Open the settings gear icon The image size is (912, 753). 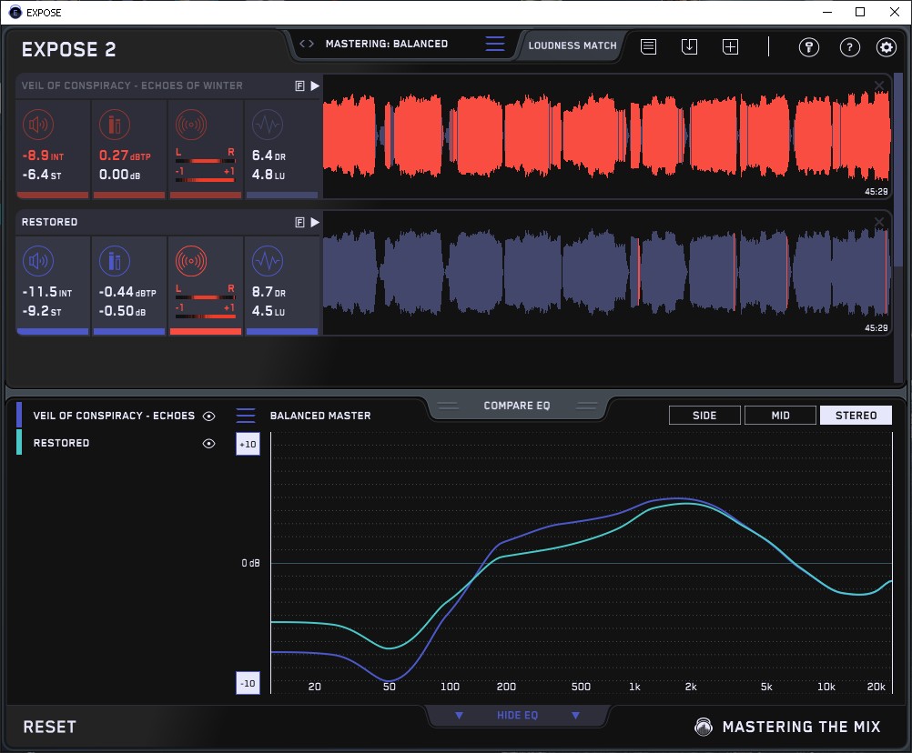[886, 47]
